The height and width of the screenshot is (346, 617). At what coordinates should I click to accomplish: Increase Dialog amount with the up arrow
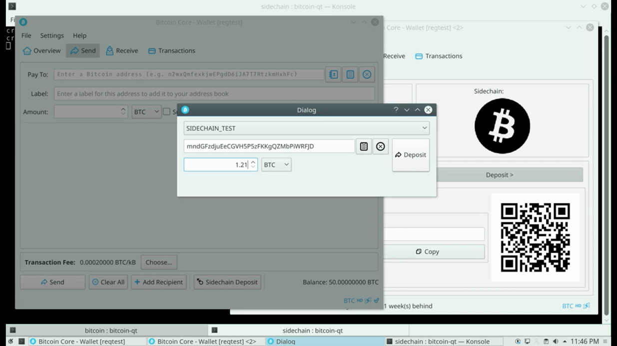tap(253, 162)
